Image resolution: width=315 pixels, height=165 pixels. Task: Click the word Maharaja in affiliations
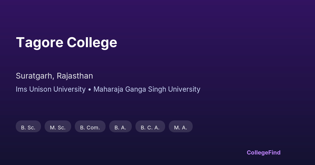click(108, 89)
